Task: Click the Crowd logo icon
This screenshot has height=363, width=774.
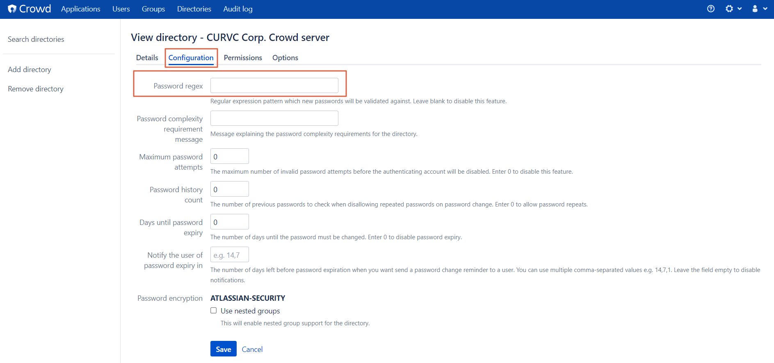Action: click(12, 9)
